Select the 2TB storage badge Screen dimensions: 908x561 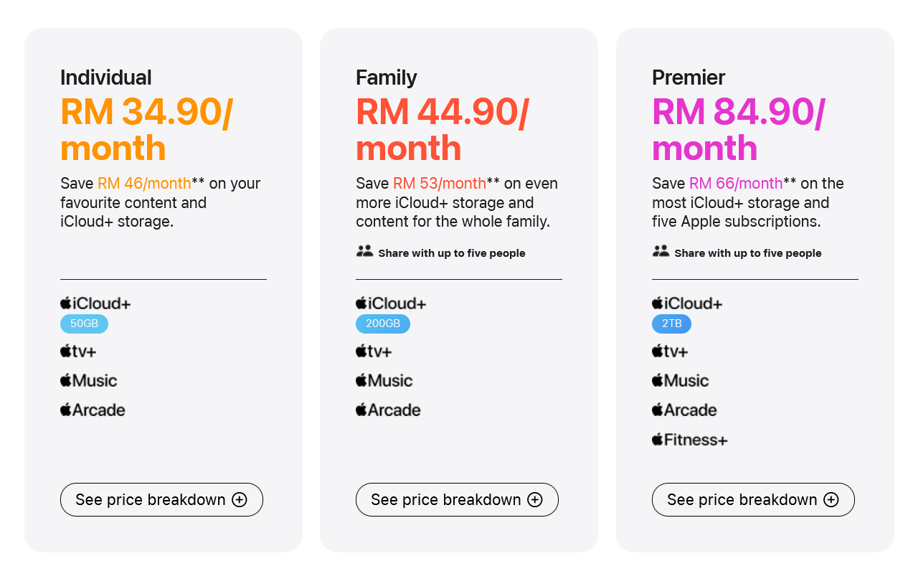(x=671, y=324)
